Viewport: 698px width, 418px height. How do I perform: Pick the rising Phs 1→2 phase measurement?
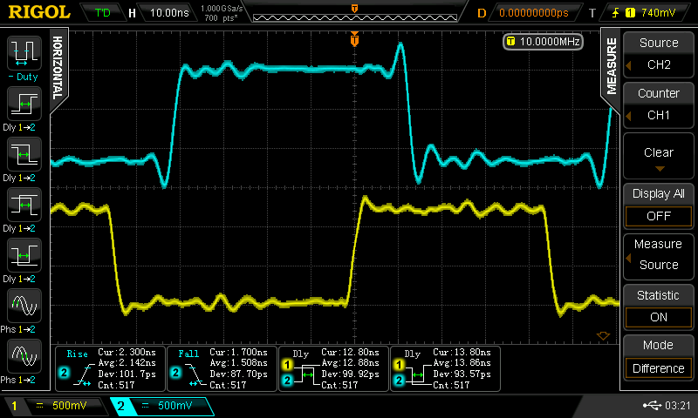[x=24, y=306]
